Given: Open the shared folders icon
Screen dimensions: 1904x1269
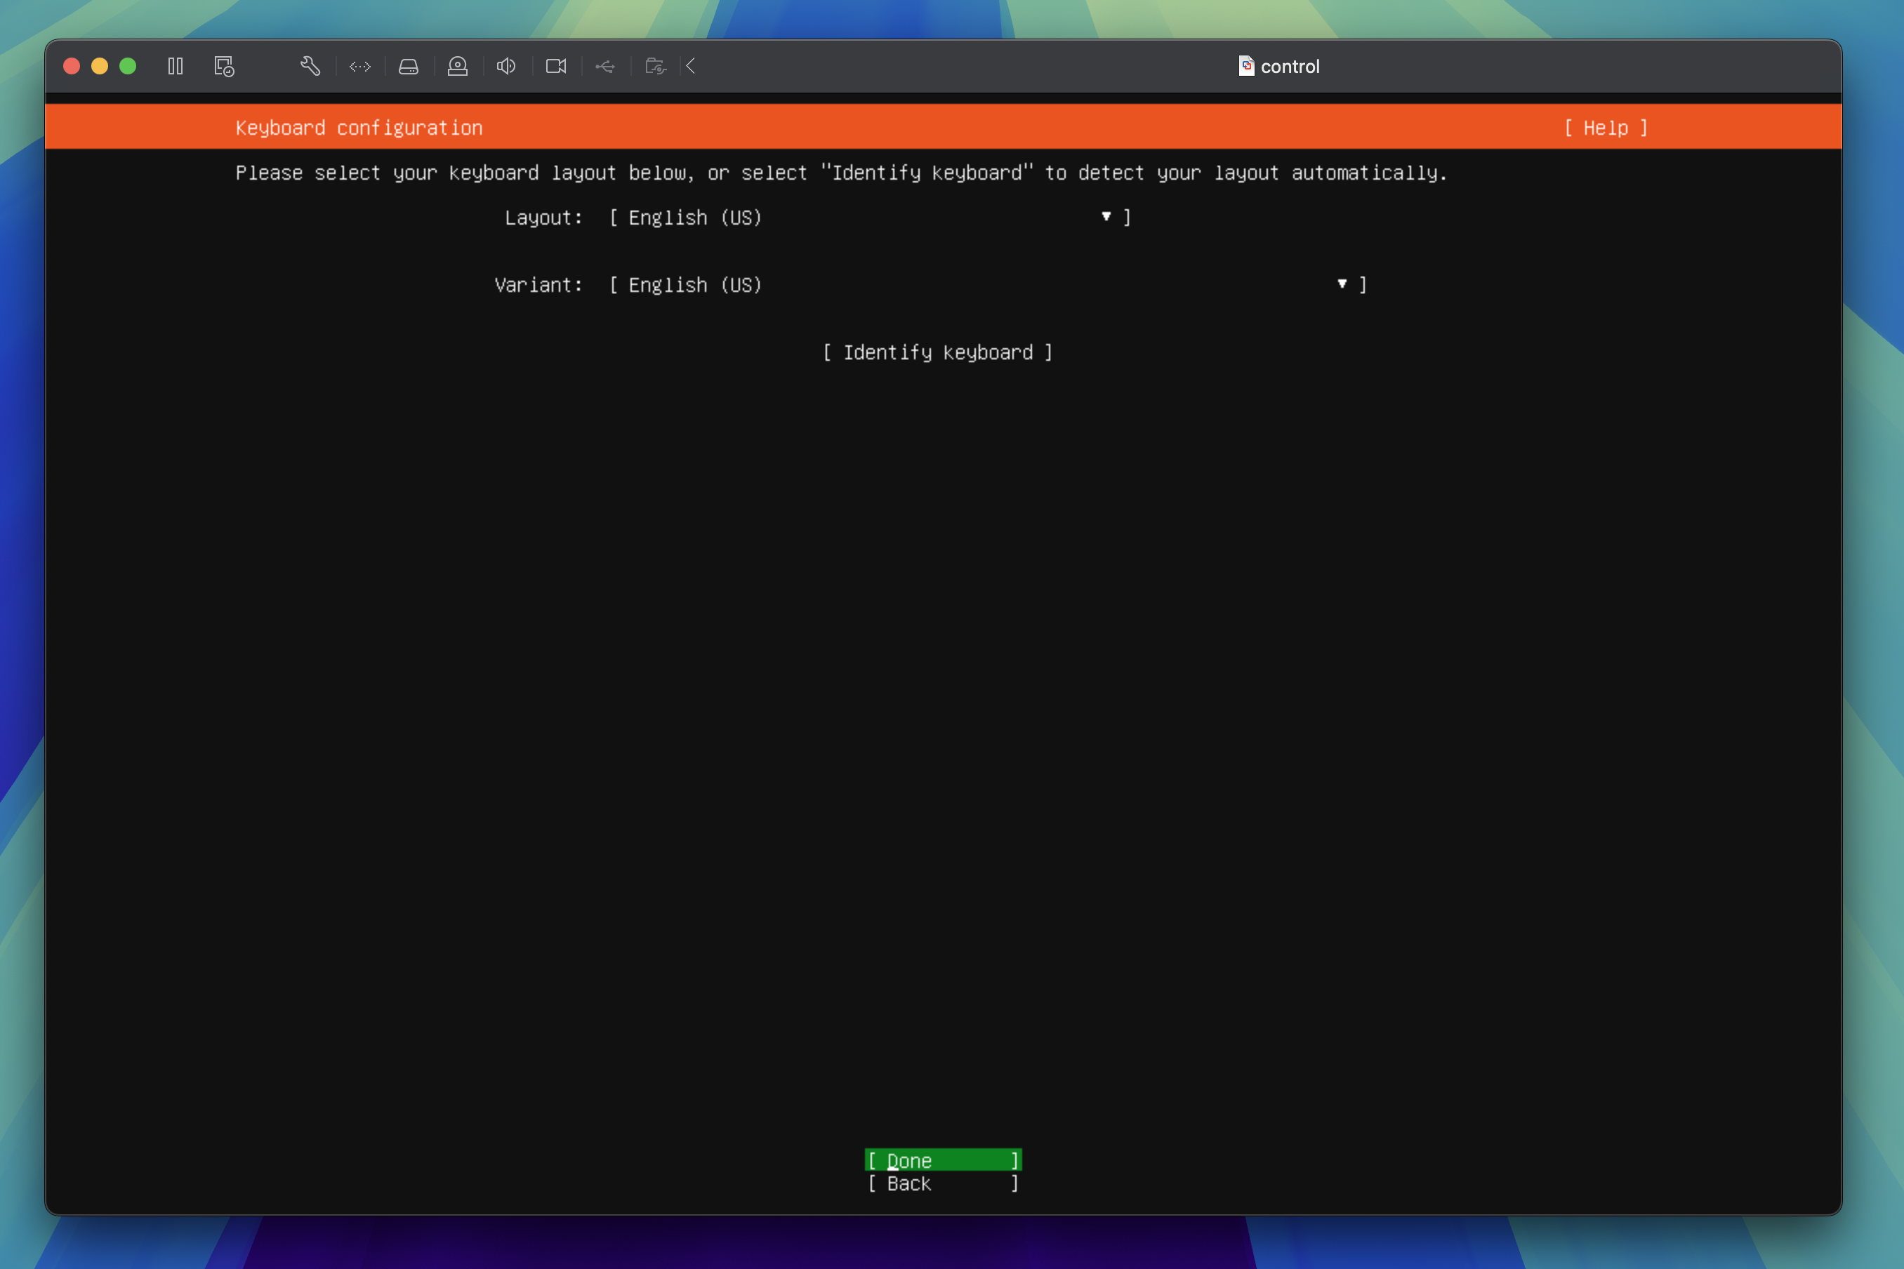Looking at the screenshot, I should point(655,67).
